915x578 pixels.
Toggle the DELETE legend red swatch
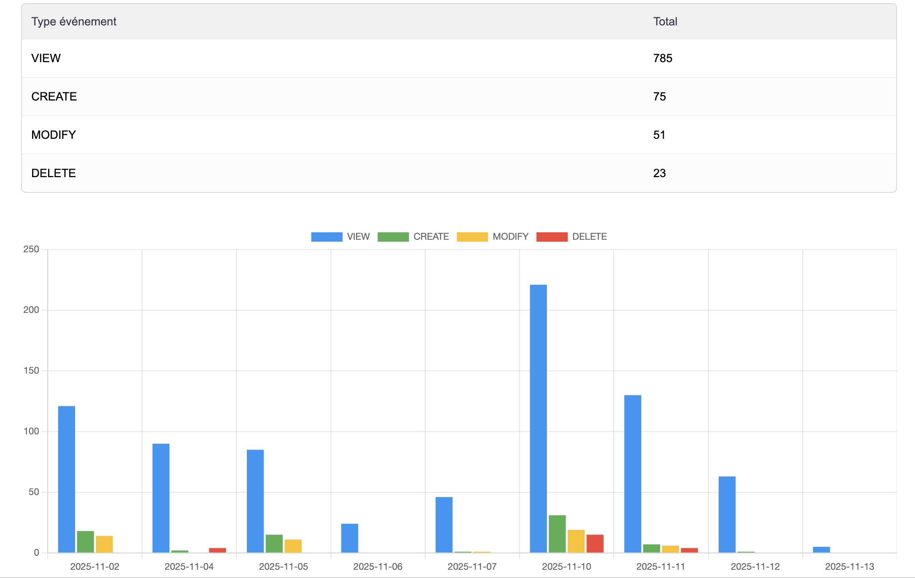click(x=552, y=237)
